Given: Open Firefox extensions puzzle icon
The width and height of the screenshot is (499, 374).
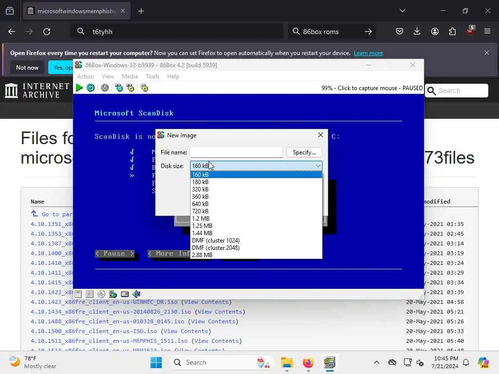Looking at the screenshot, I should coord(452,31).
